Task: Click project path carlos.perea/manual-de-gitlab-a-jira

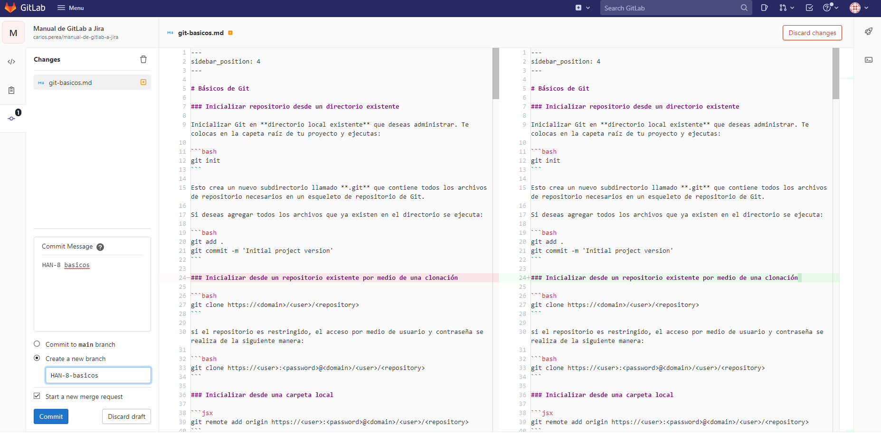Action: click(76, 37)
